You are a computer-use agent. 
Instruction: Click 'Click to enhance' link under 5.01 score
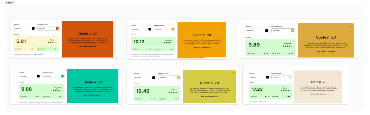(x=38, y=55)
